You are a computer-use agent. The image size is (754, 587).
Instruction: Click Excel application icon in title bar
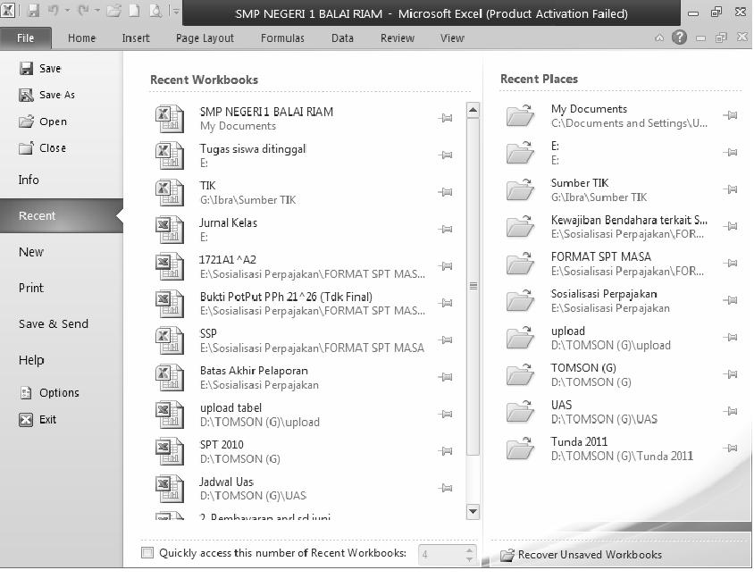(8, 11)
